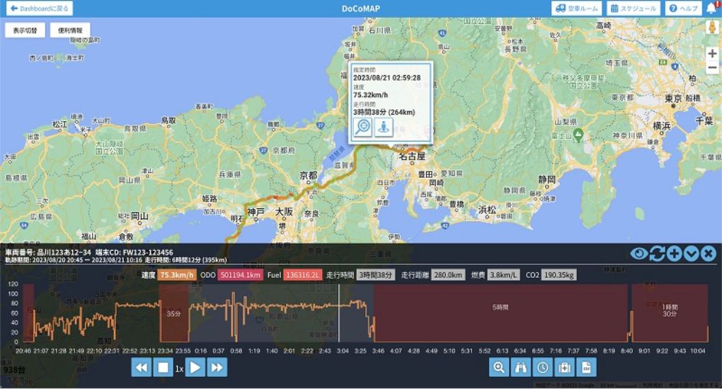Toggle the eye visibility icon in panel header
722x389 pixels.
638,253
